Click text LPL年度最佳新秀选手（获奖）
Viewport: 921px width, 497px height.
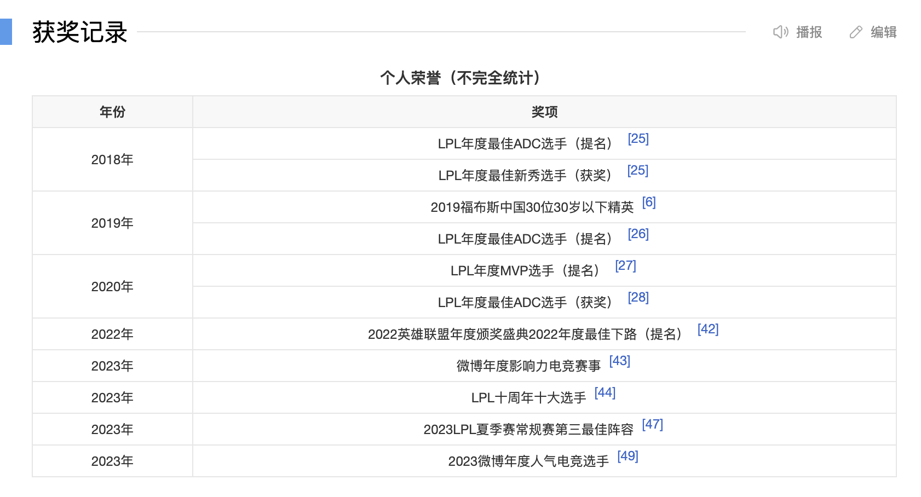pos(527,175)
